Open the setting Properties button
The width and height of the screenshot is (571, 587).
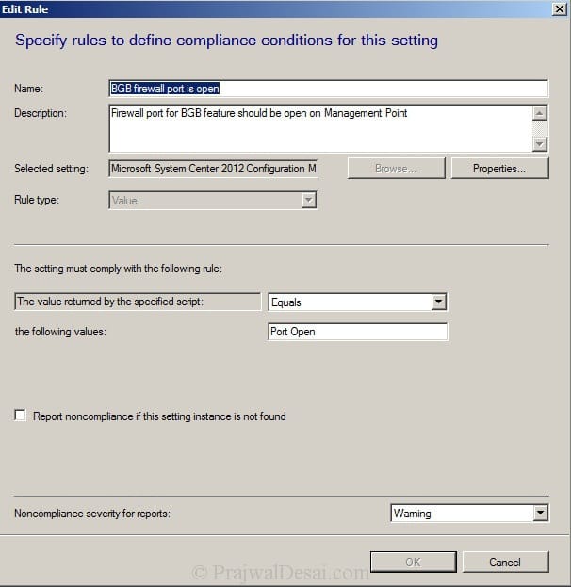pos(499,169)
